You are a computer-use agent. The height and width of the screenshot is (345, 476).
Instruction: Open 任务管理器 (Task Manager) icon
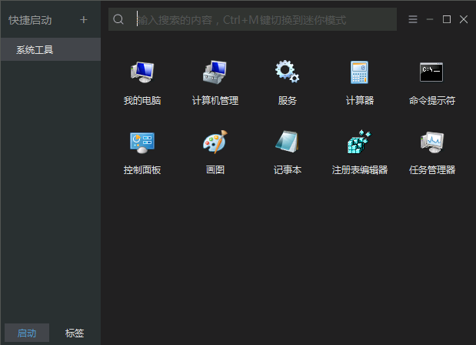coord(432,142)
